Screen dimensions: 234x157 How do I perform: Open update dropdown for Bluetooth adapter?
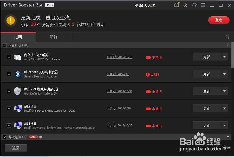coord(225,74)
